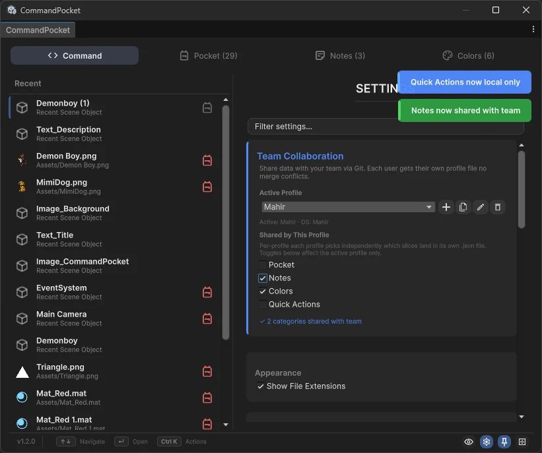
Task: Click the settings panel scroll-down arrow
Action: [x=522, y=417]
